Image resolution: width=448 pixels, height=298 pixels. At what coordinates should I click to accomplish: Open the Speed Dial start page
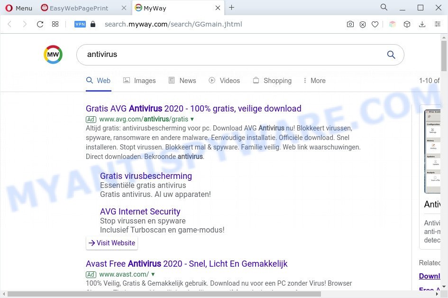(x=55, y=24)
